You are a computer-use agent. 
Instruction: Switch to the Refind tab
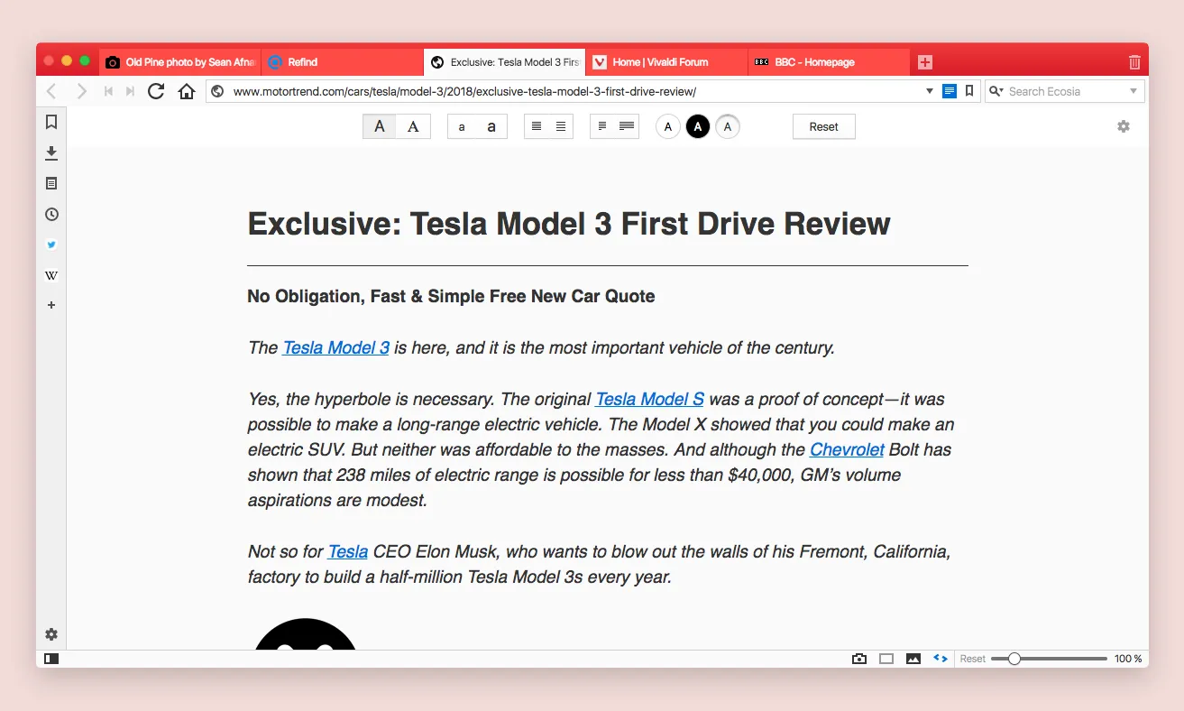(343, 62)
